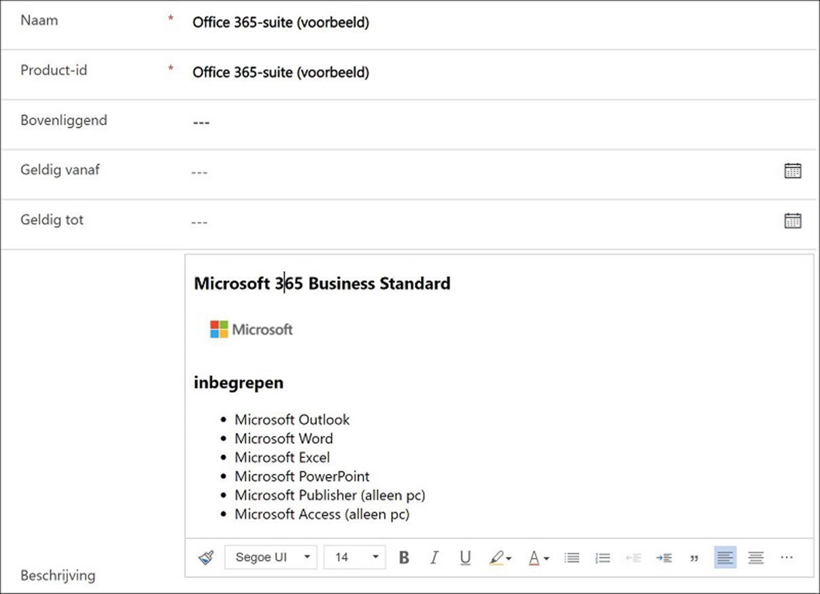Apply block quote formatting
The image size is (820, 594).
(x=694, y=558)
